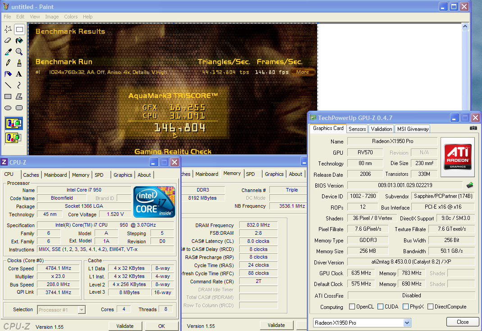This screenshot has width=482, height=331.
Task: Open MSI Giveaway tab in GPU-Z
Action: click(413, 129)
